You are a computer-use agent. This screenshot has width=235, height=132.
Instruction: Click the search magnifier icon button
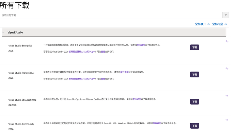(225, 15)
